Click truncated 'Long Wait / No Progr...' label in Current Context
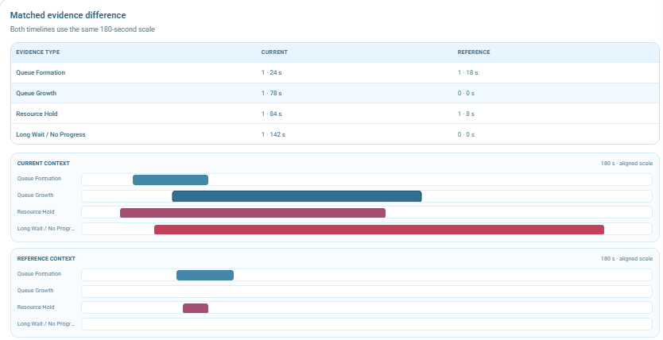This screenshot has height=340, width=663. point(45,229)
